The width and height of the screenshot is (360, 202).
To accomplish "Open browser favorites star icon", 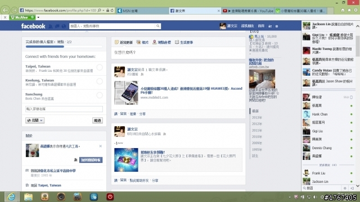I will [x=349, y=10].
